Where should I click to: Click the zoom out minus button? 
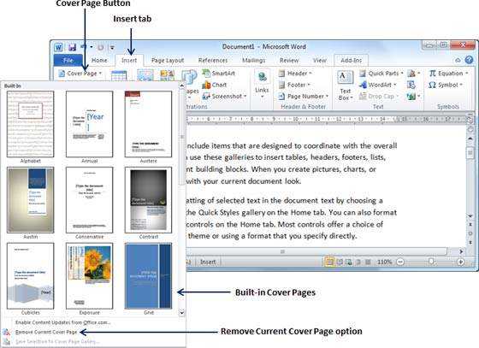pyautogui.click(x=400, y=262)
